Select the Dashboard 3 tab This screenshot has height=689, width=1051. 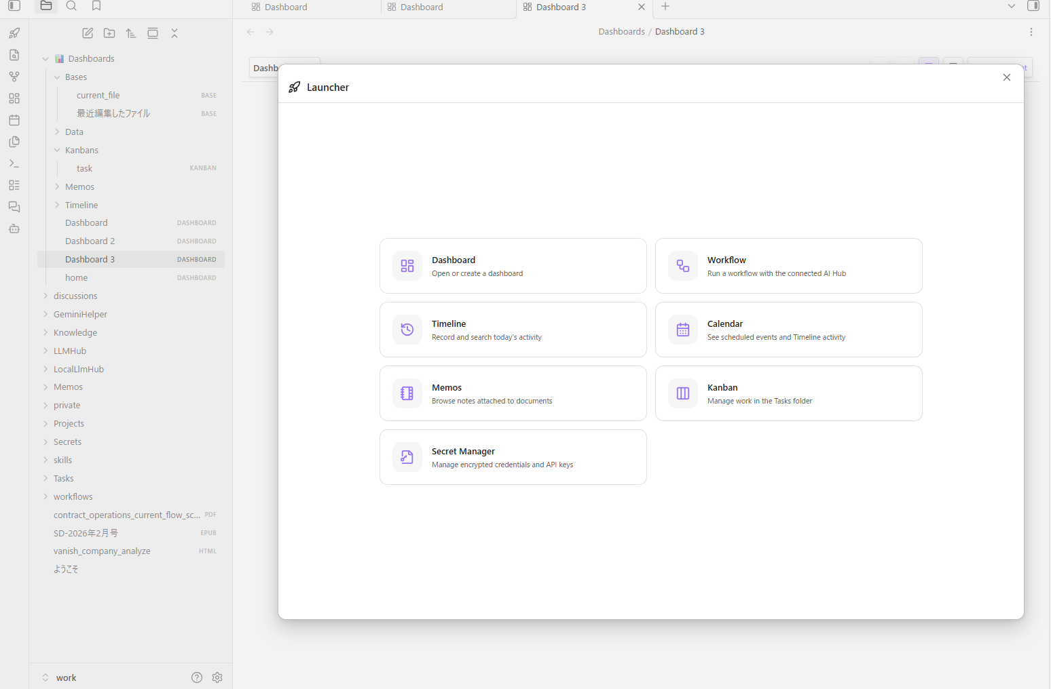pos(561,7)
